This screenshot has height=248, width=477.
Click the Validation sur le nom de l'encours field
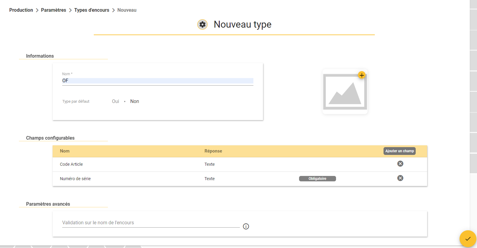tap(151, 223)
